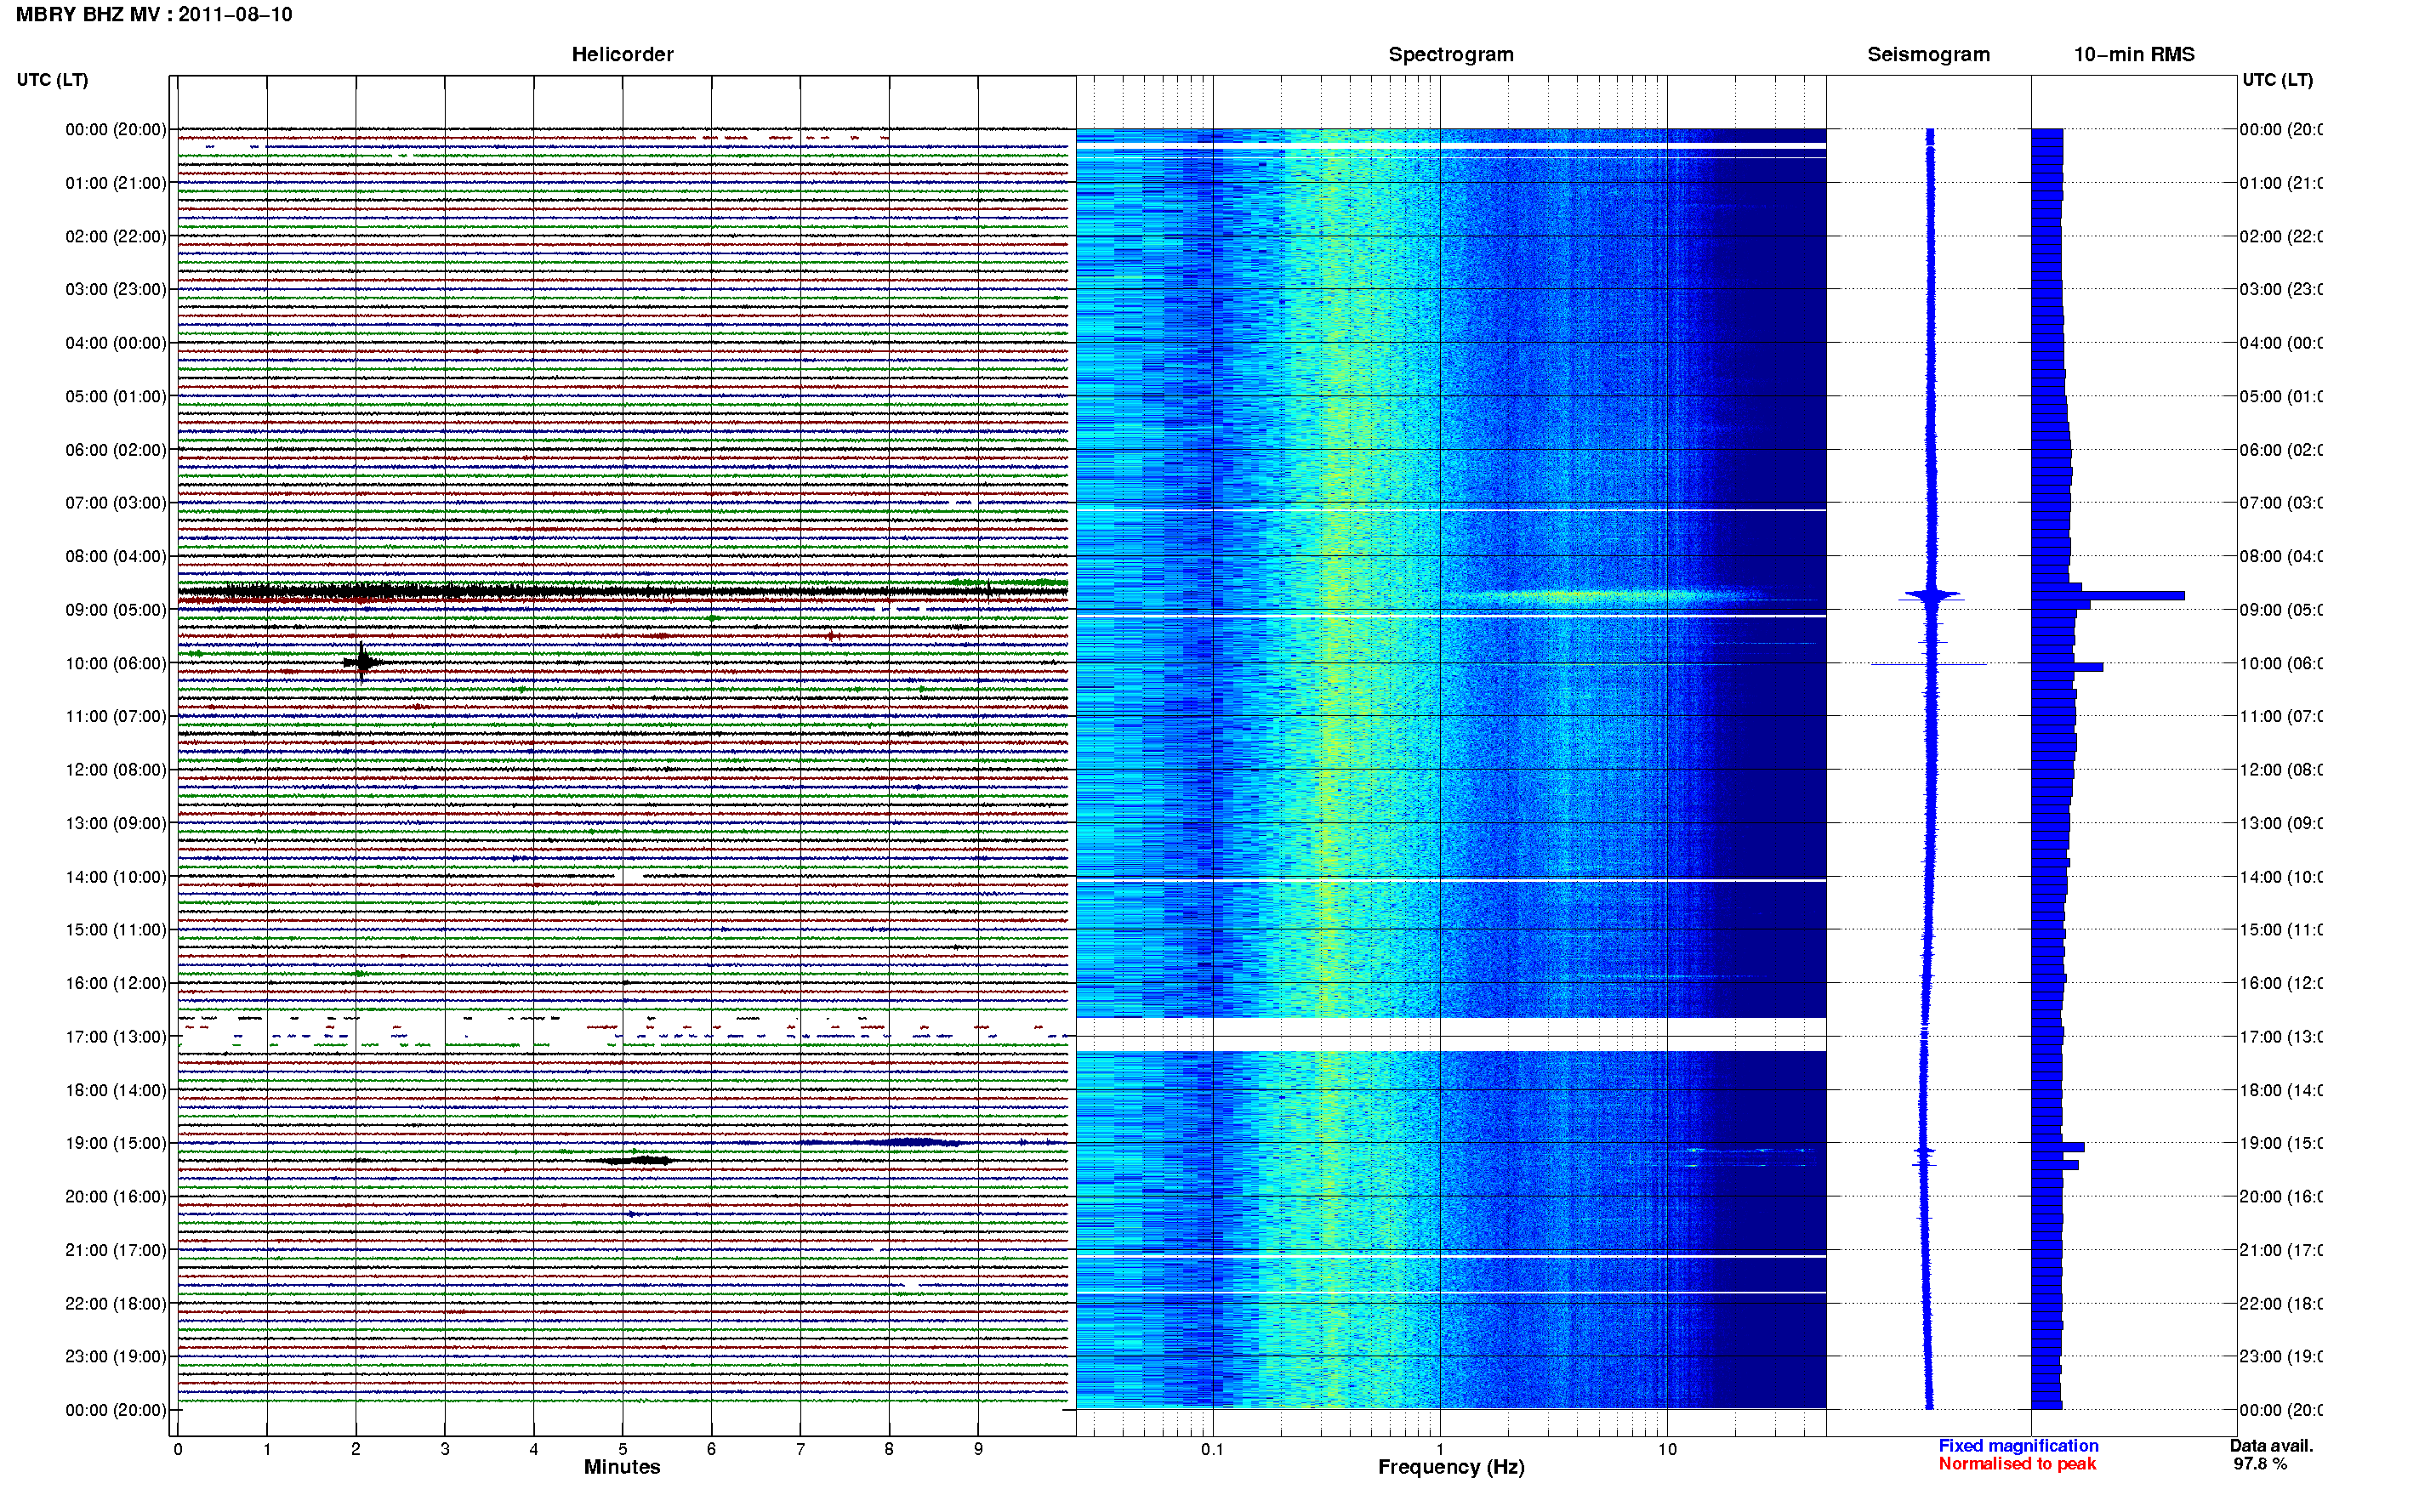The height and width of the screenshot is (1512, 2419).
Task: Click the wide burst in the Seismogram trace before 09:00
Action: (1931, 597)
